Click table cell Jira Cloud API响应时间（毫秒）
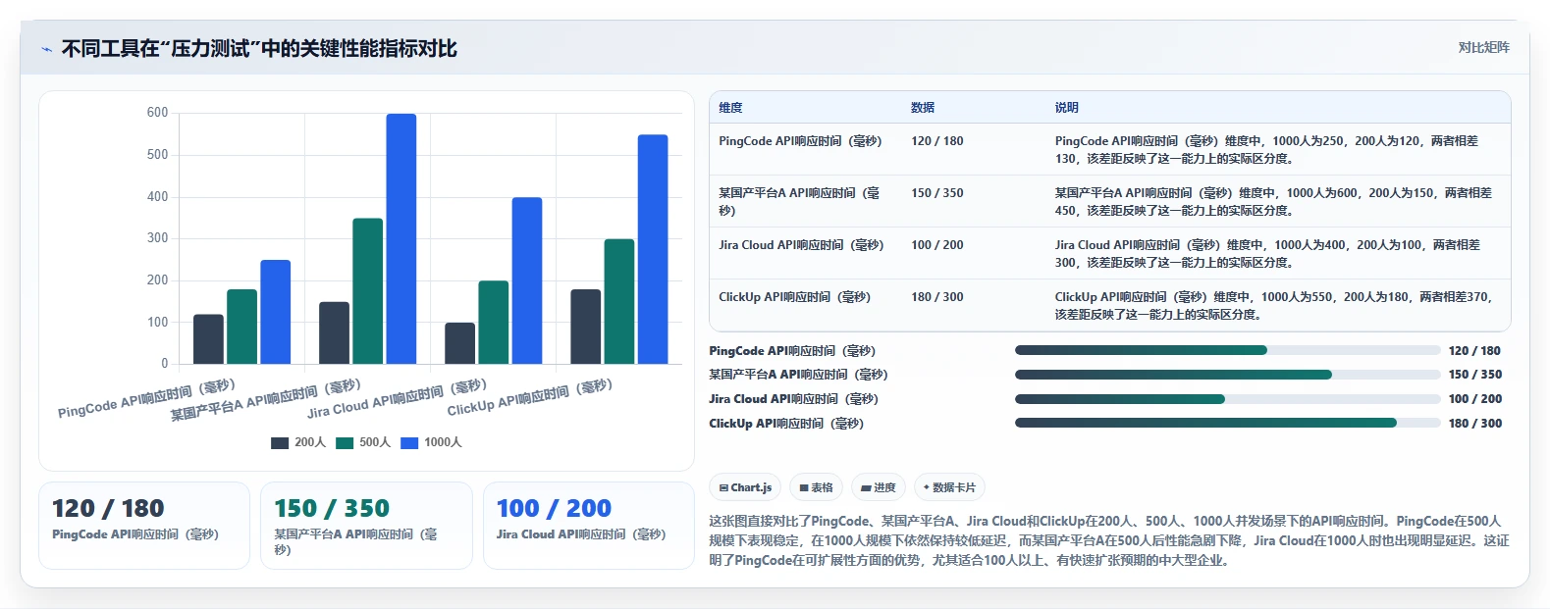This screenshot has width=1550, height=609. pos(801,245)
